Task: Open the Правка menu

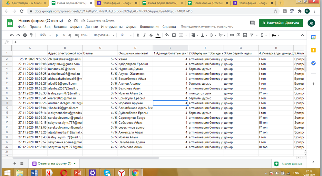Action: pos(35,27)
